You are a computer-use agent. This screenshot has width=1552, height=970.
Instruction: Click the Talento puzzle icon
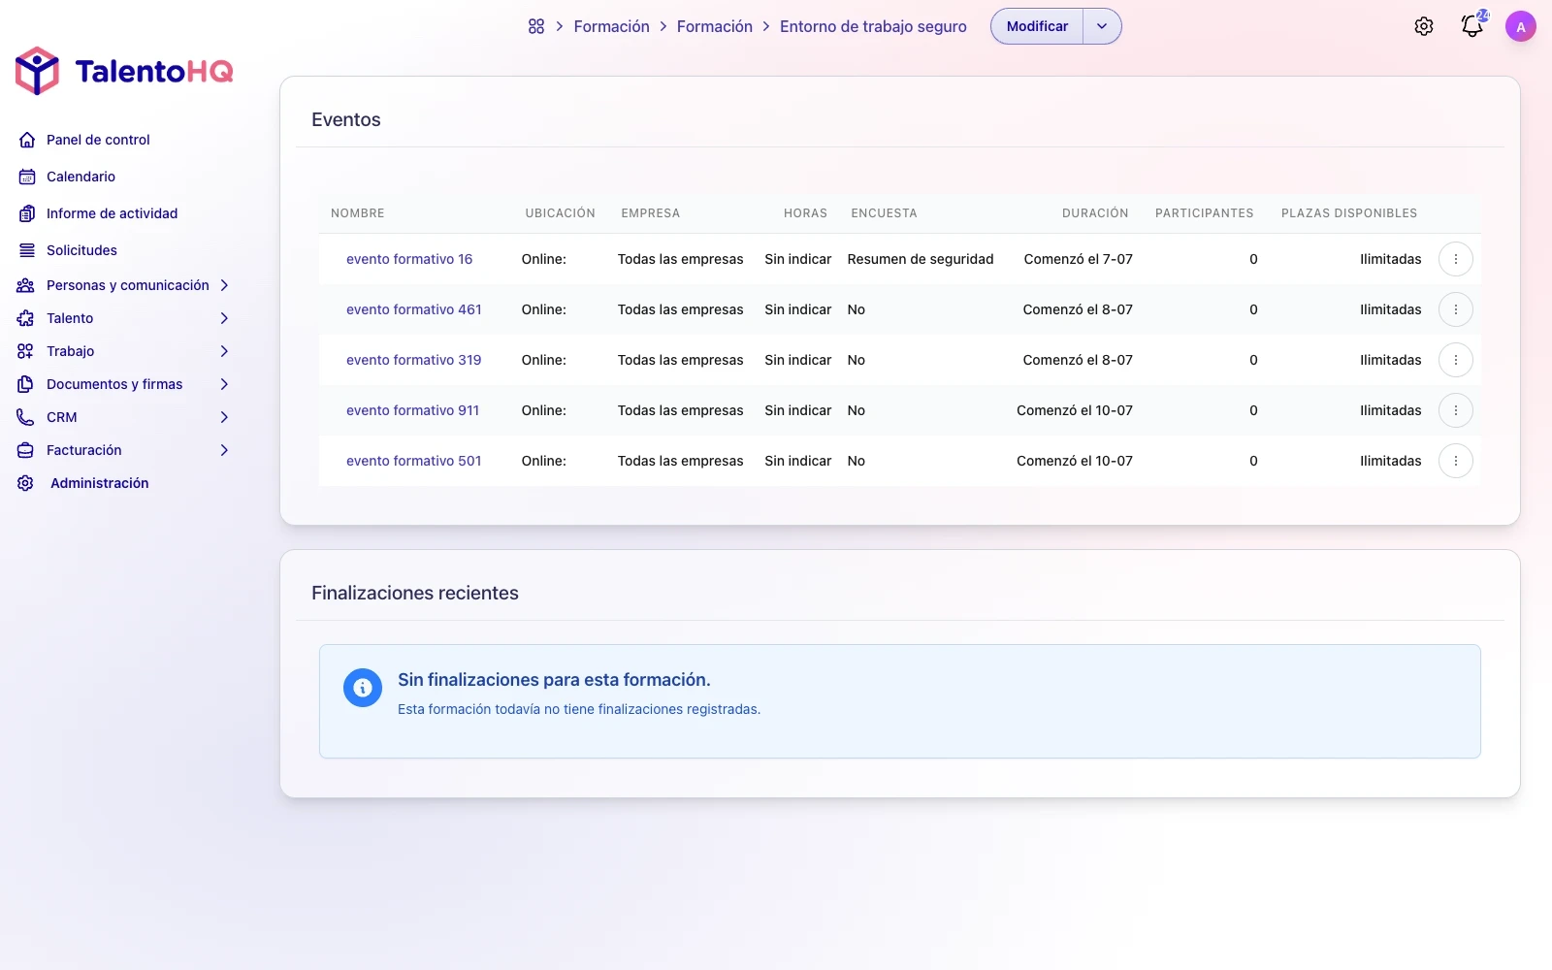coord(26,318)
